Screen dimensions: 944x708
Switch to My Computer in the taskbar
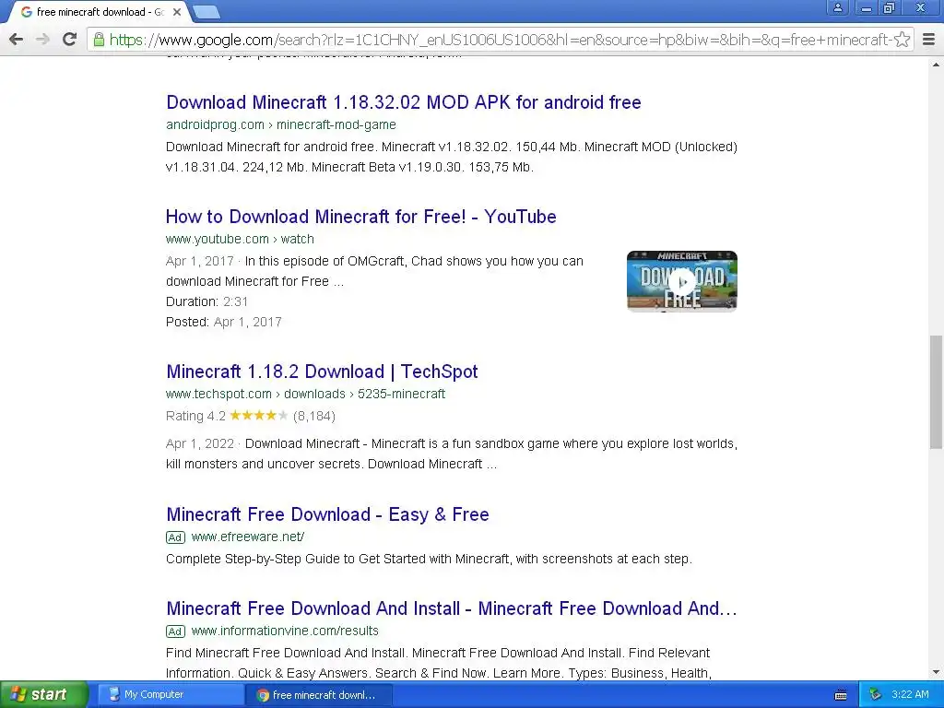point(169,695)
